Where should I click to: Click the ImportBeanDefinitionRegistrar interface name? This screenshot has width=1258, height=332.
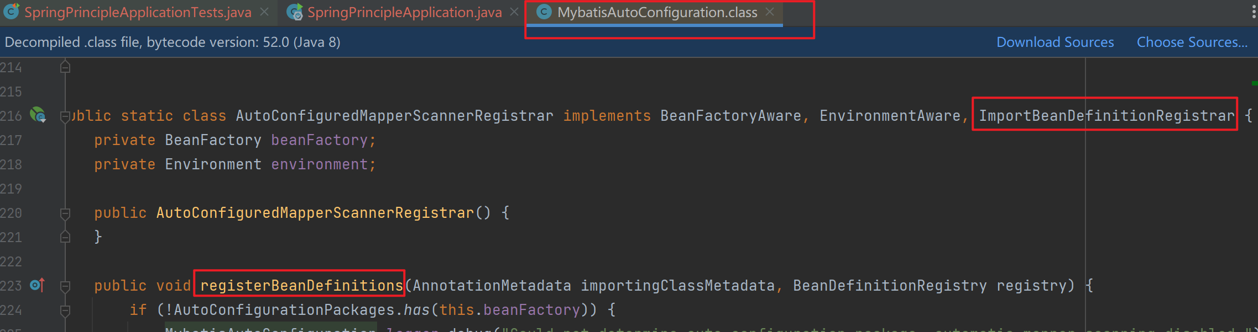[1106, 116]
